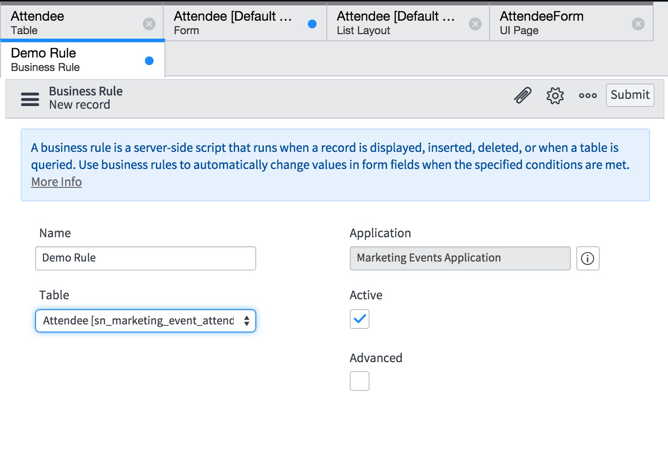This screenshot has height=470, width=668.
Task: Click the Application info icon
Action: click(588, 258)
